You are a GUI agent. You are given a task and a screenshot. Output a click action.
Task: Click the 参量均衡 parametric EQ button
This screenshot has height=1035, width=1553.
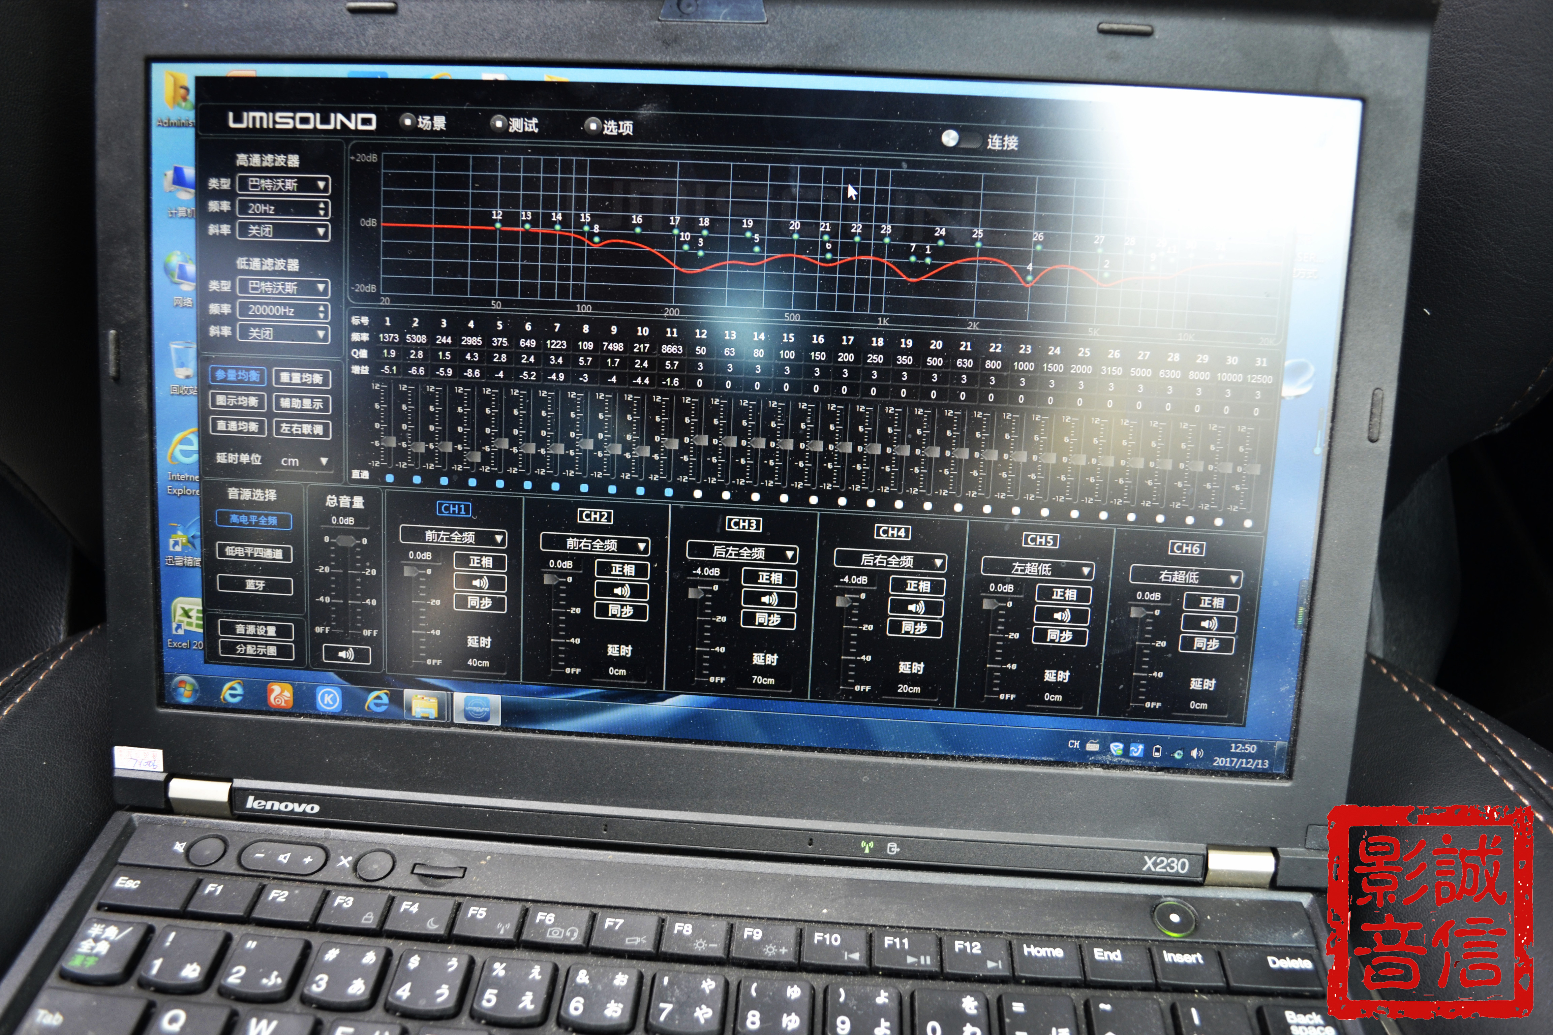click(237, 376)
